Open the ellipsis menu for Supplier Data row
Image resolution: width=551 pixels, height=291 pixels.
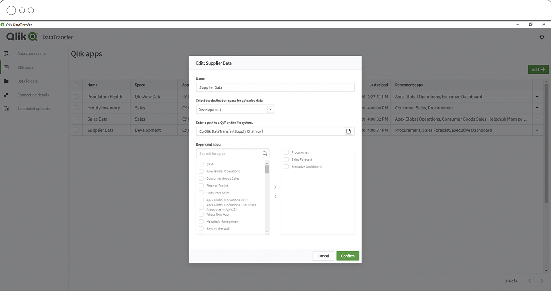(538, 130)
